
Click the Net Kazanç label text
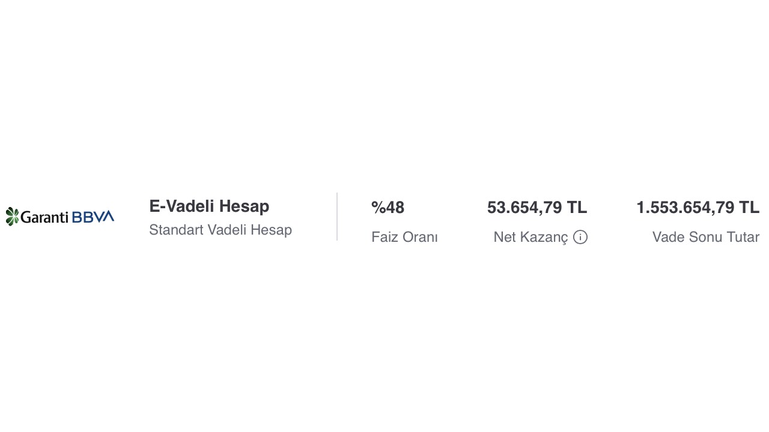click(530, 237)
